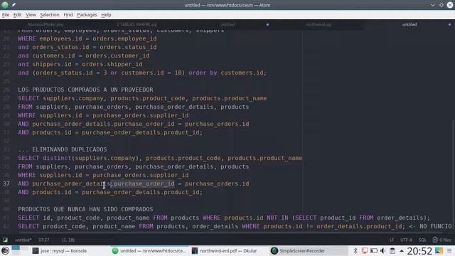Image resolution: width=455 pixels, height=256 pixels.
Task: Click the clipboard tray icon
Action: 392,251
